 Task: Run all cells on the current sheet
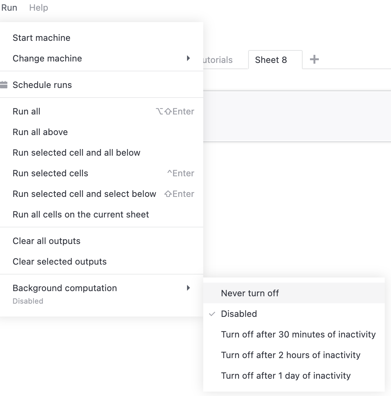pyautogui.click(x=81, y=214)
